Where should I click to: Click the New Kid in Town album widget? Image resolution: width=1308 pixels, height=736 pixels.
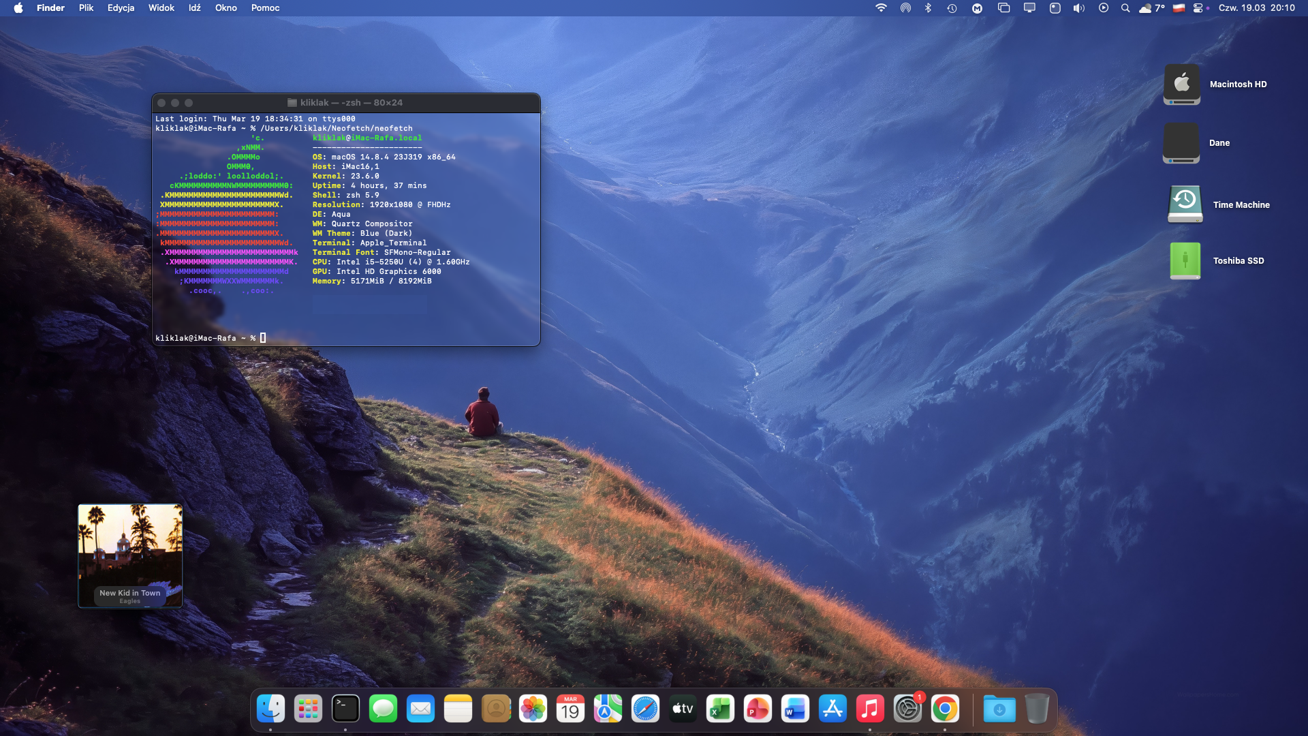(x=130, y=555)
